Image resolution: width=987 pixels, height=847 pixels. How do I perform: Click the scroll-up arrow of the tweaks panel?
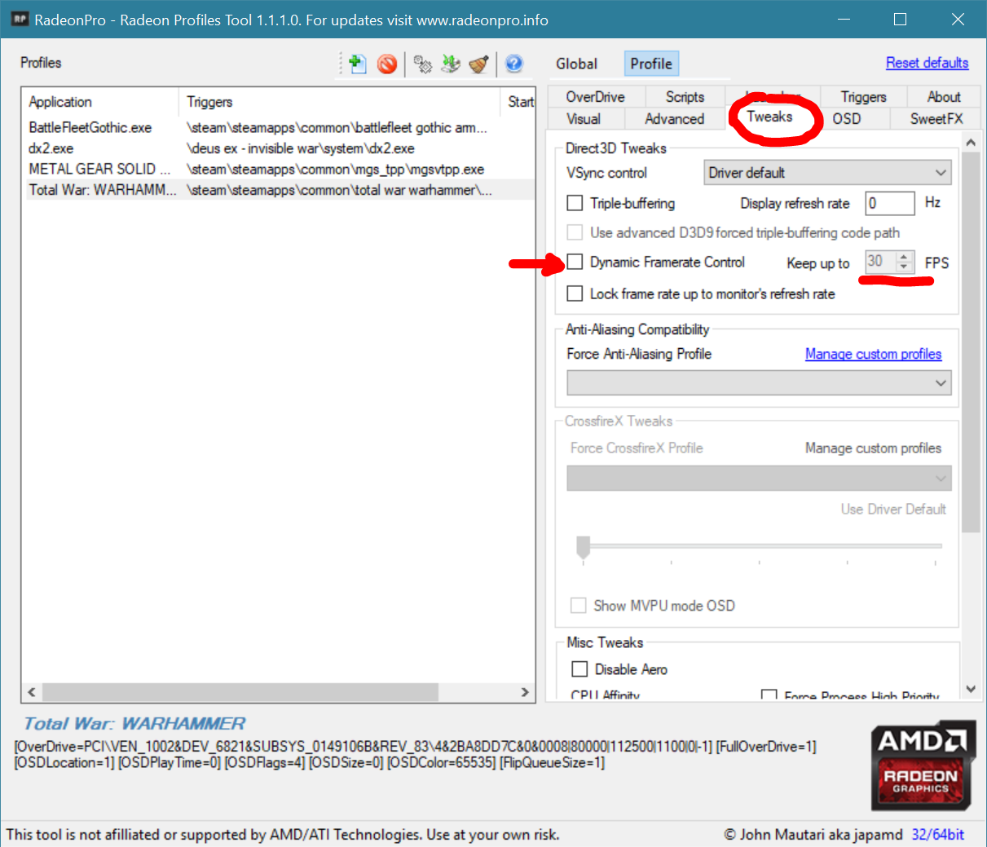[x=970, y=143]
